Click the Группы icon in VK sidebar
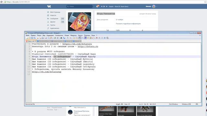 48,25
